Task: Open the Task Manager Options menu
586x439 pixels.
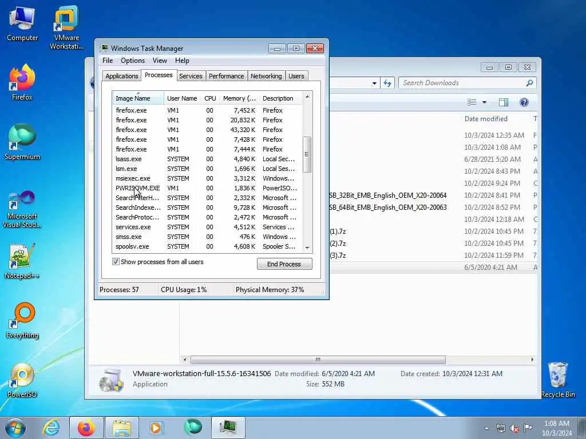Action: click(x=133, y=61)
